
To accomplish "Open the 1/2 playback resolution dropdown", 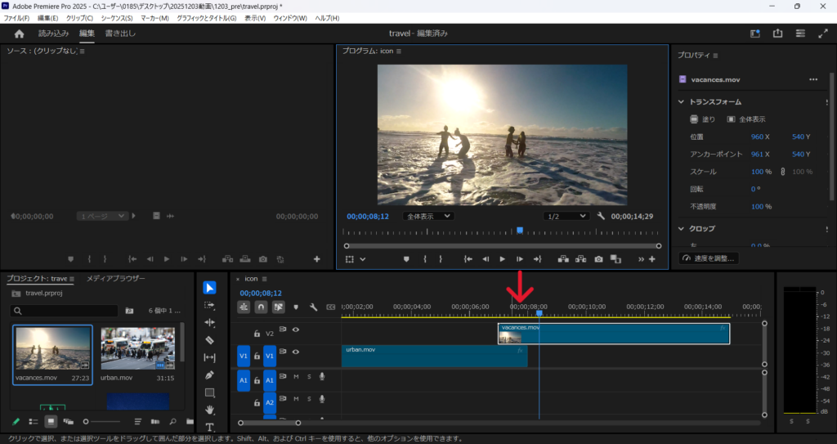I will click(566, 216).
